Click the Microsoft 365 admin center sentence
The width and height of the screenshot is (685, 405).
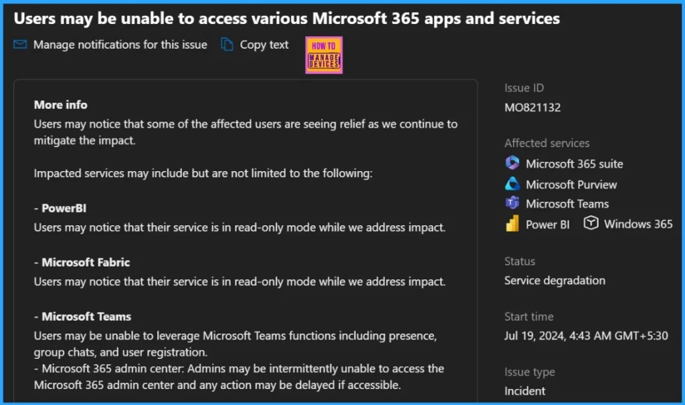239,377
